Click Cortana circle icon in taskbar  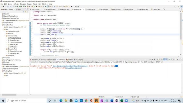(49, 100)
